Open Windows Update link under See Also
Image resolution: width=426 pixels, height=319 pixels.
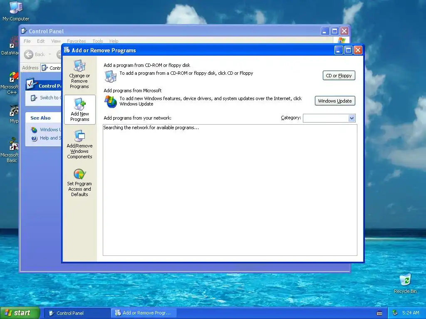coord(46,130)
